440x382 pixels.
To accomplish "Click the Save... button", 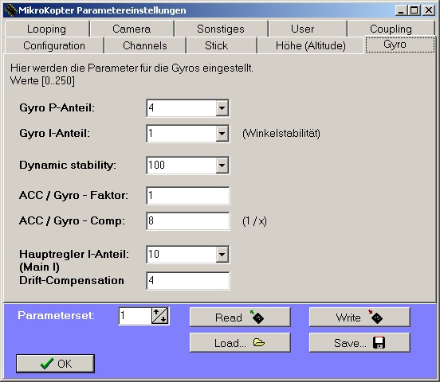I will coord(359,342).
